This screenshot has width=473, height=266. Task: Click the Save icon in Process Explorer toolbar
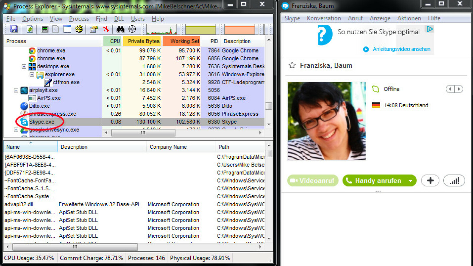(x=14, y=29)
